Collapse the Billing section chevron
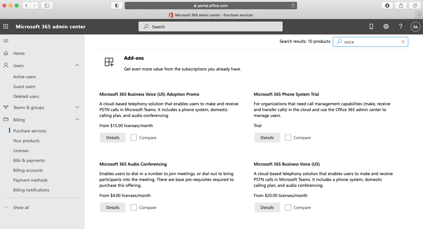The width and height of the screenshot is (423, 229). point(77,119)
